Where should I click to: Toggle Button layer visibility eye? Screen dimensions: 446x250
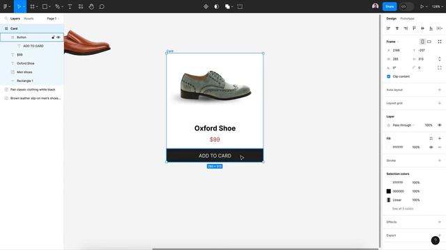point(59,37)
